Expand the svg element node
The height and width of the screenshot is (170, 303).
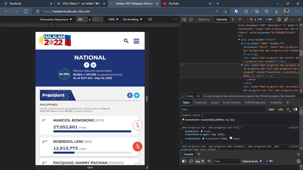242,44
